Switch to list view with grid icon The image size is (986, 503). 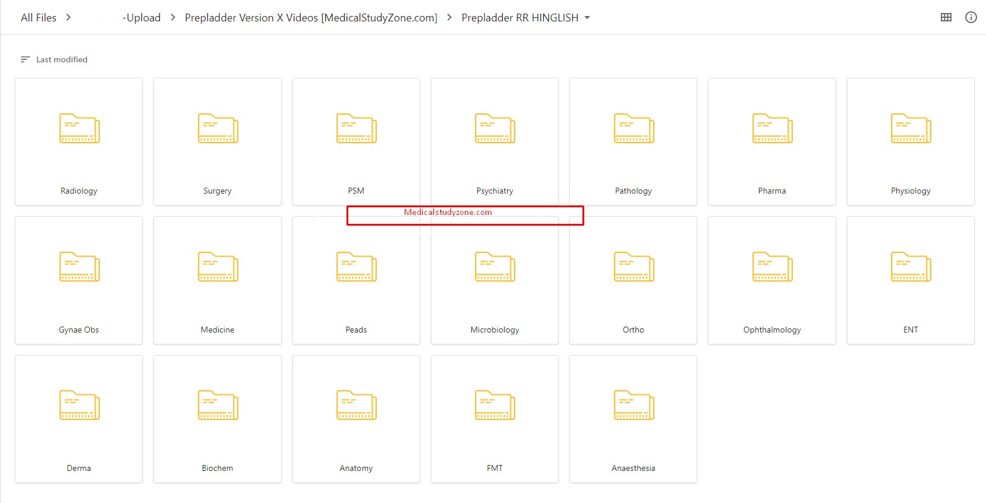[x=946, y=17]
